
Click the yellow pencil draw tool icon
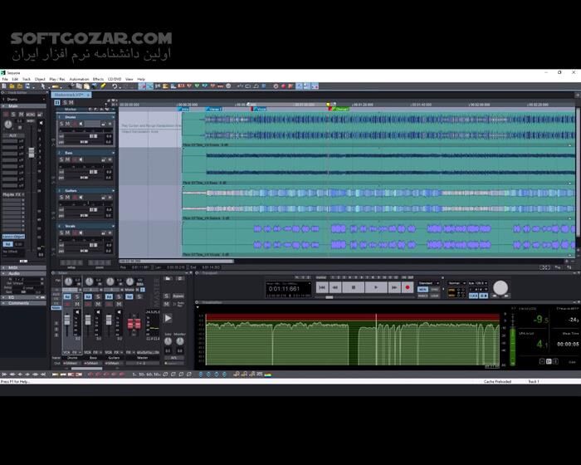[x=103, y=86]
